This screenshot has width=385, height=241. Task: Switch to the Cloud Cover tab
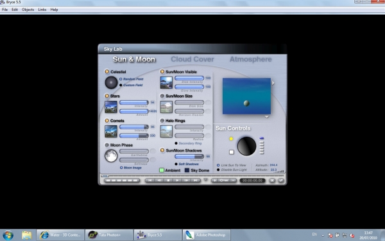tap(193, 59)
